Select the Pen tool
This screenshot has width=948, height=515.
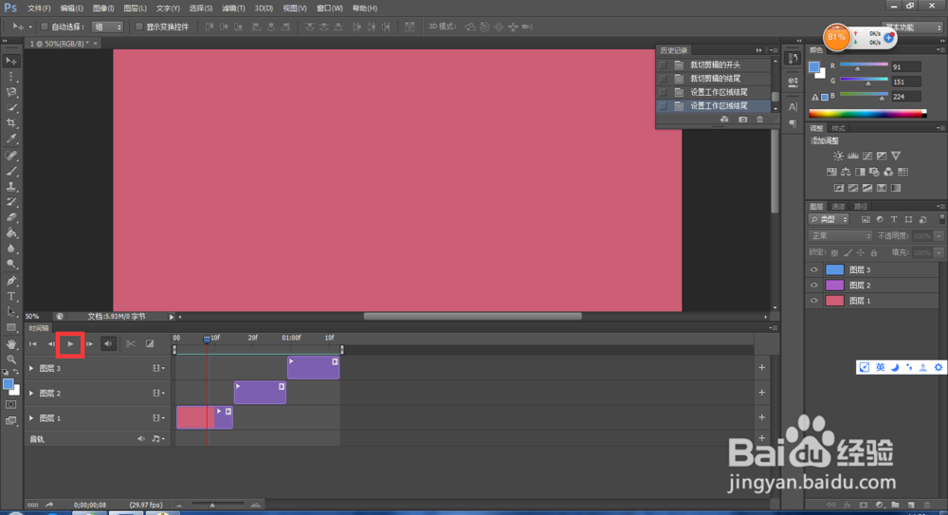tap(11, 281)
